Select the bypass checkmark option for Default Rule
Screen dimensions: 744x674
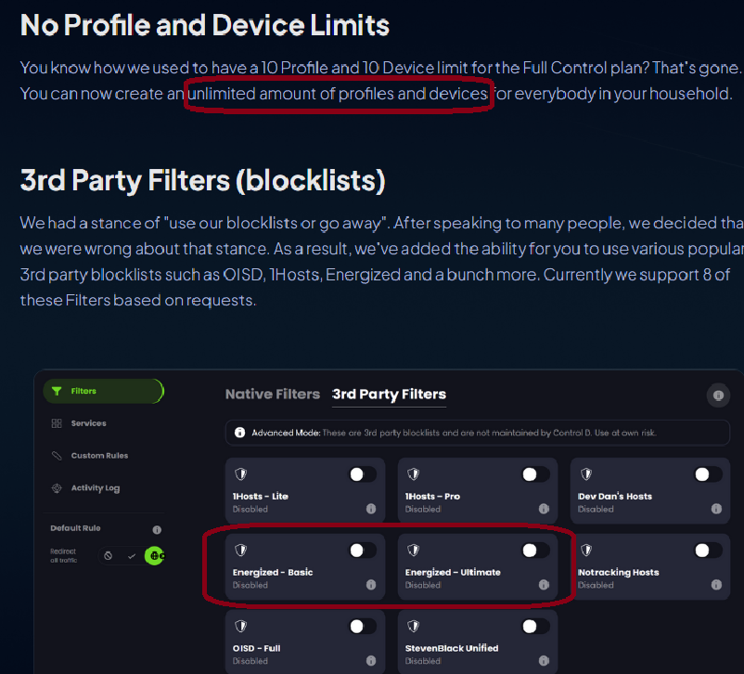pos(132,556)
